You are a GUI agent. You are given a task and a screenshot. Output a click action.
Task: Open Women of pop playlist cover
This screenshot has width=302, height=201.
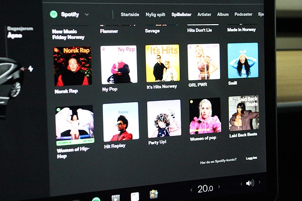click(x=205, y=116)
